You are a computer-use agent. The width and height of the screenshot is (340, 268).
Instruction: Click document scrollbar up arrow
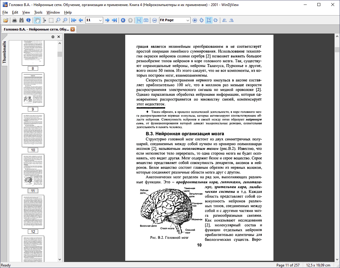coord(337,36)
